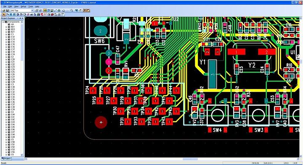Viewport: 303px width, 165px height.
Task: Open Project Explorer panel options arrow
Action: (18, 18)
